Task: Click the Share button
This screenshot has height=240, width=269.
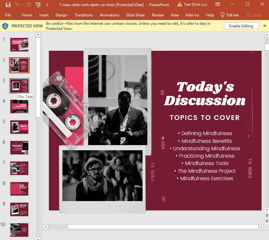Action: pos(254,15)
